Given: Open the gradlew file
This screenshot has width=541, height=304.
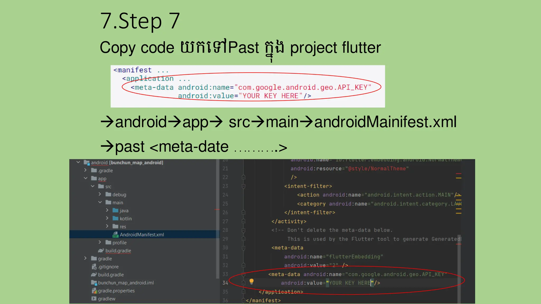Looking at the screenshot, I should point(107,299).
